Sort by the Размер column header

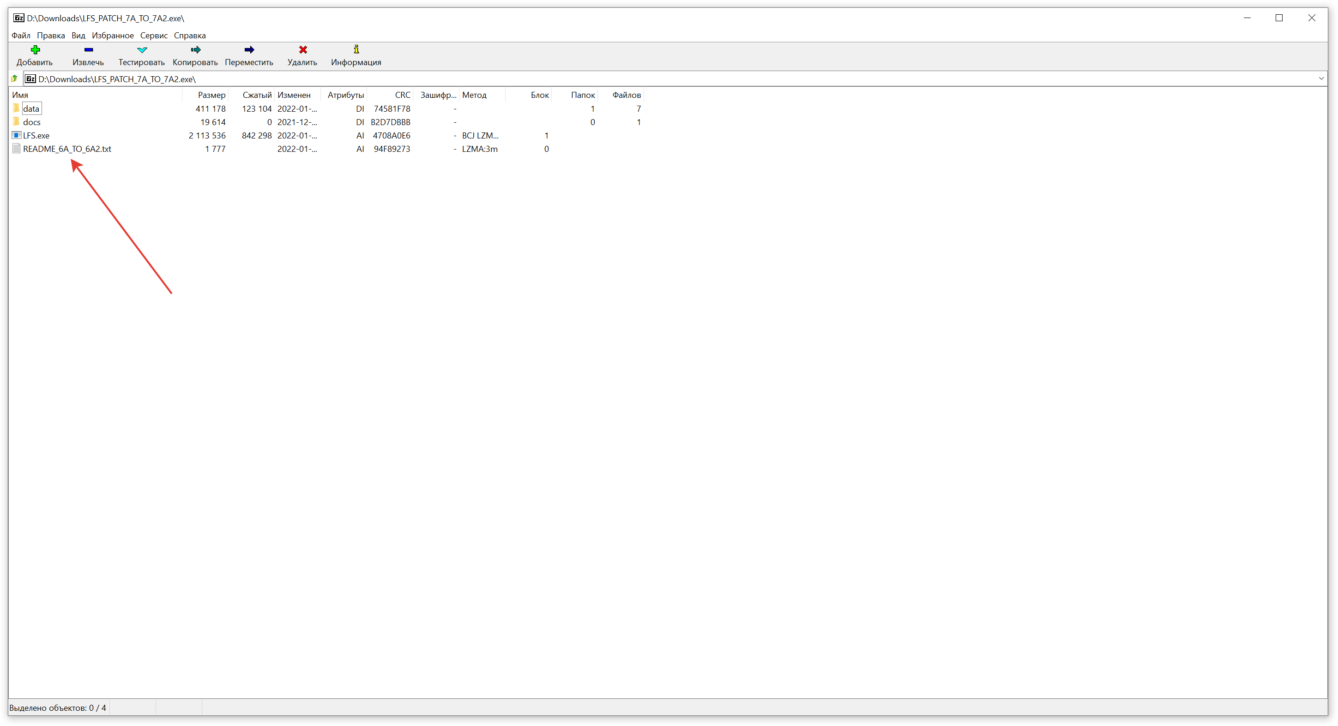pyautogui.click(x=211, y=95)
